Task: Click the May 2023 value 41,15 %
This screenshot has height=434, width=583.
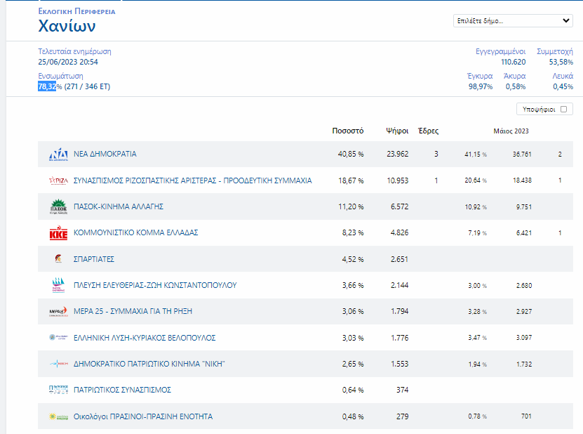Action: [476, 154]
